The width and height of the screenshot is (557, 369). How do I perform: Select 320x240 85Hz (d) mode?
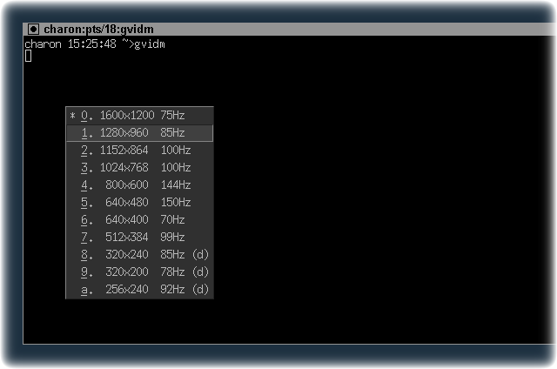coord(139,255)
